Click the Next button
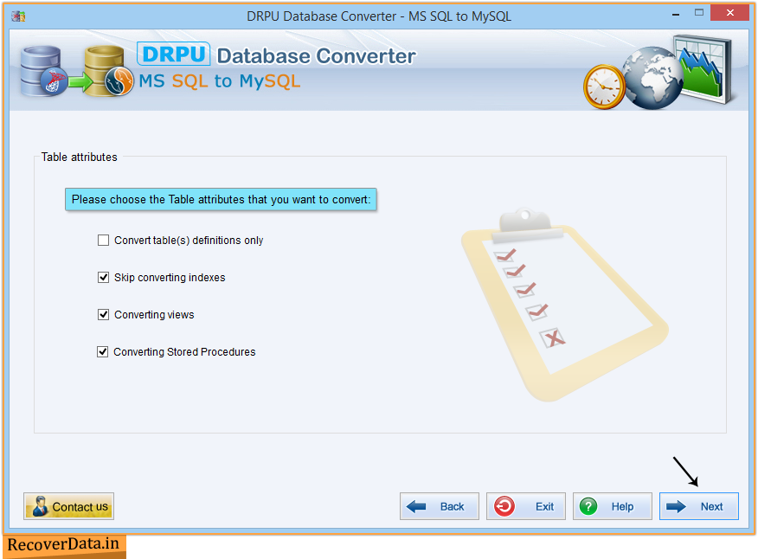The image size is (758, 559). [x=698, y=506]
